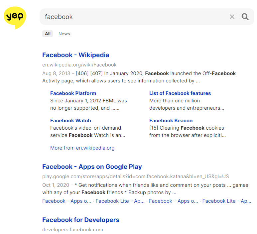Screen dimensions: 257x234
Task: Switch to the News tab
Action: pyautogui.click(x=64, y=34)
